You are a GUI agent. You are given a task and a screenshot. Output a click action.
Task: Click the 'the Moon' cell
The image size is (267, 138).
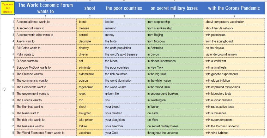[x=111, y=61]
